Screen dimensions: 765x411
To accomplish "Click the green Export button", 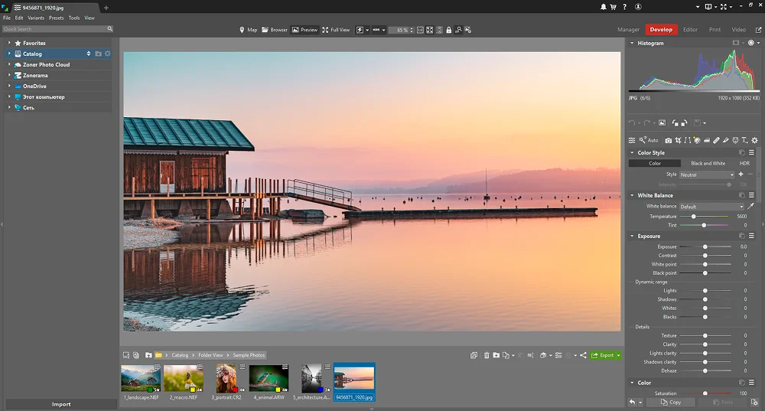I will (603, 355).
